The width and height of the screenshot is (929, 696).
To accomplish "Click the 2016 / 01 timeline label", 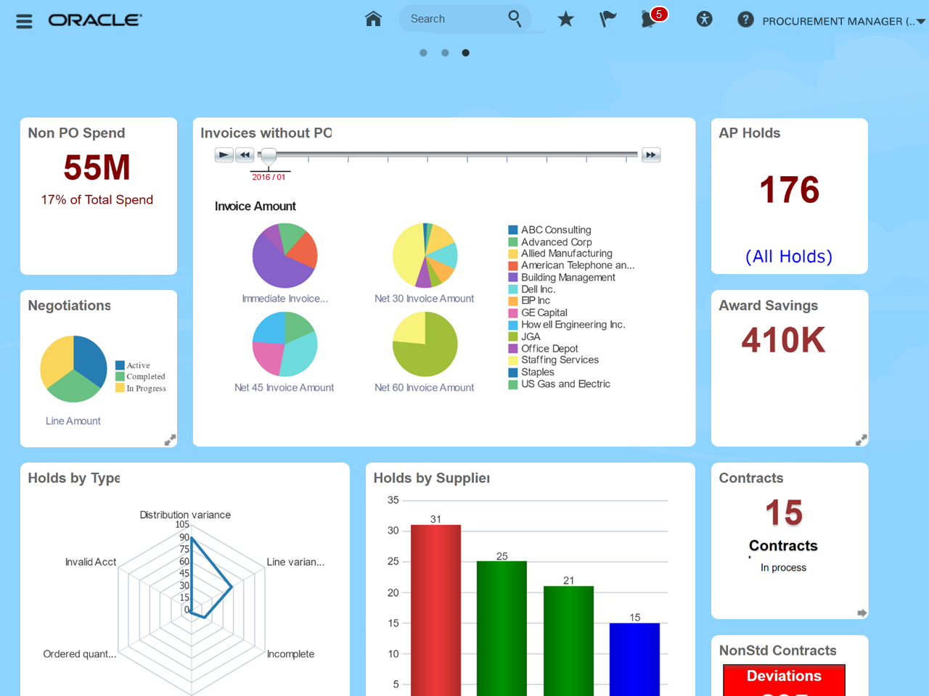I will pyautogui.click(x=269, y=177).
